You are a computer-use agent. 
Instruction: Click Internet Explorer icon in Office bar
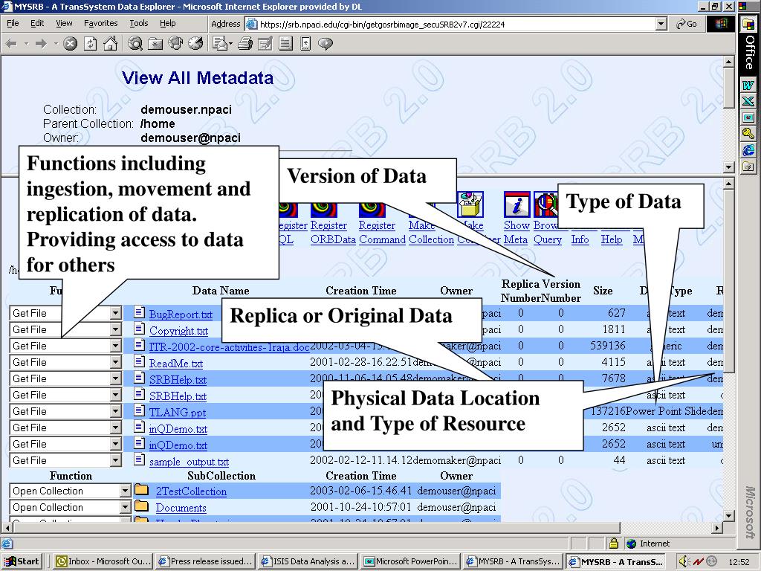coord(748,150)
